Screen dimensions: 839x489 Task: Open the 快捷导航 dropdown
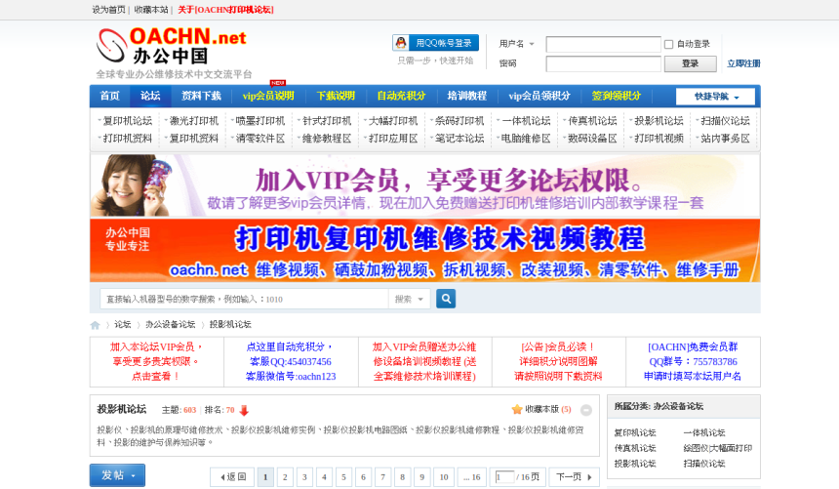coord(715,97)
